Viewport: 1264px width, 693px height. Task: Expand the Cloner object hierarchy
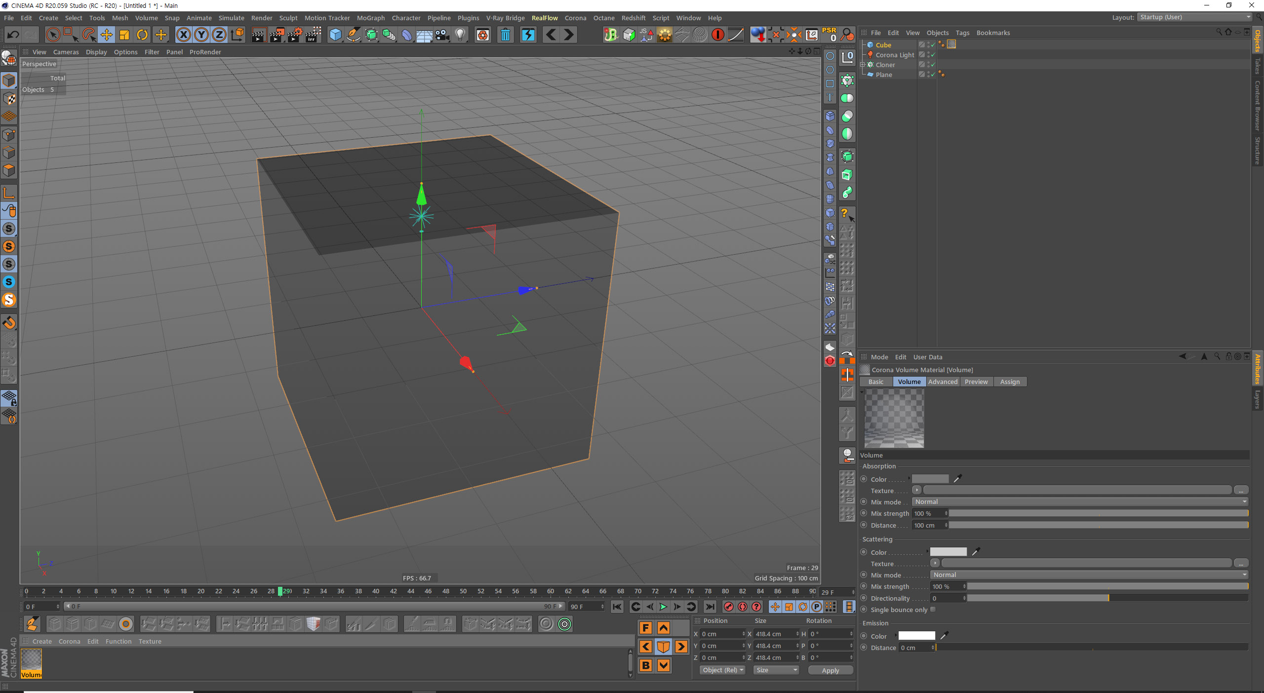(863, 65)
